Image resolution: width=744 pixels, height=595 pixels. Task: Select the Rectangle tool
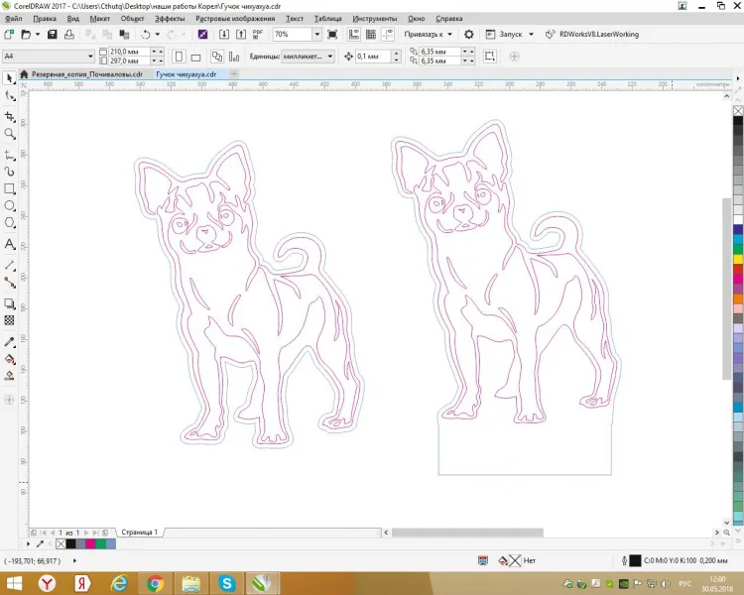tap(10, 188)
